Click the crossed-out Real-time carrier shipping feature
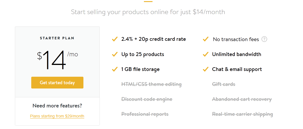 tap(243, 114)
